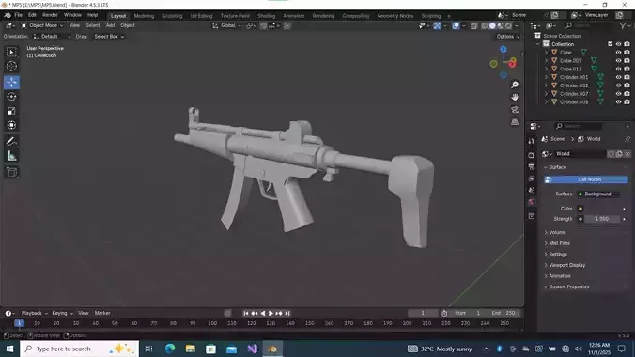Viewport: 635px width, 357px height.
Task: Collapse the Collection in outliner
Action: [x=538, y=44]
